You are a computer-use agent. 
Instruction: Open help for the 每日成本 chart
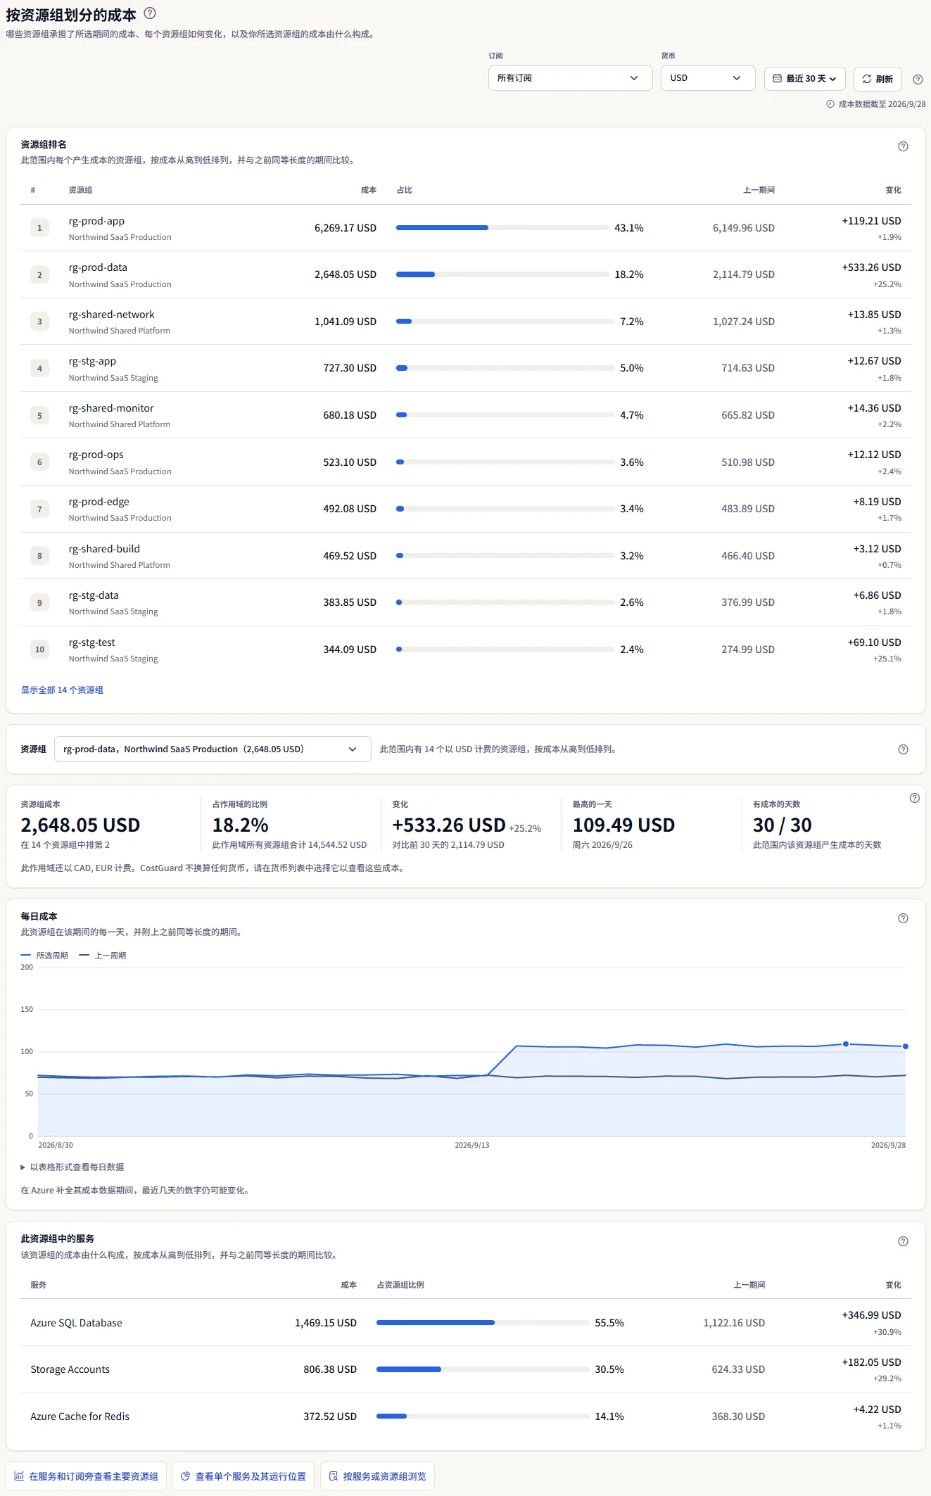tap(903, 918)
